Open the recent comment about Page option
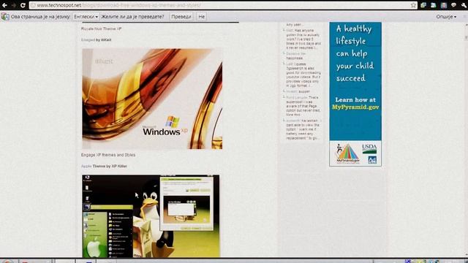 303,106
